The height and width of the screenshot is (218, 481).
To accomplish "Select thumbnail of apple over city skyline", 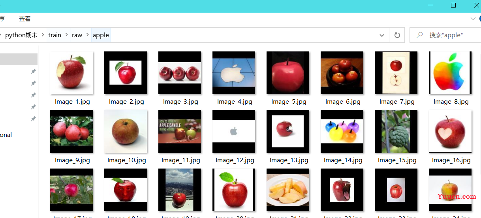I will 180,190.
